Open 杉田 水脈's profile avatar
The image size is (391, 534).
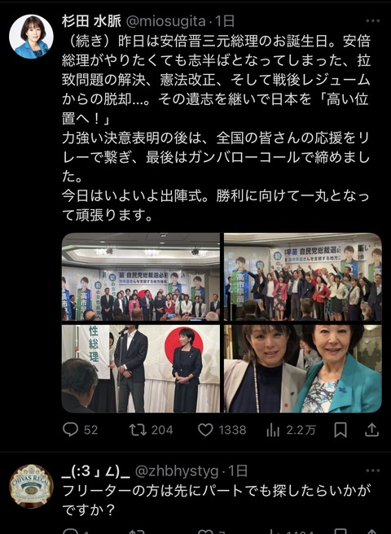tap(31, 37)
